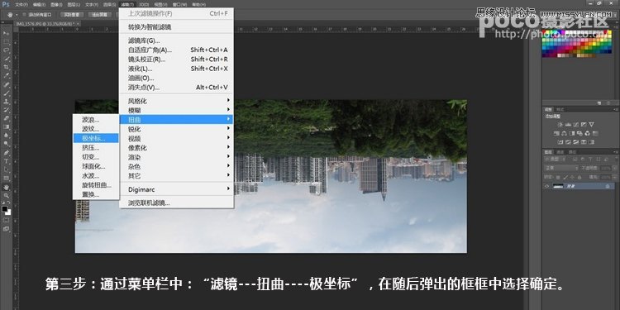Add a Curves adjustment icon

click(x=575, y=125)
